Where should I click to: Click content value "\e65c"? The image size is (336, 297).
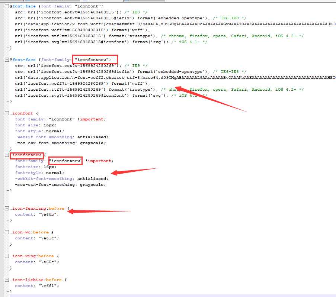click(x=48, y=262)
